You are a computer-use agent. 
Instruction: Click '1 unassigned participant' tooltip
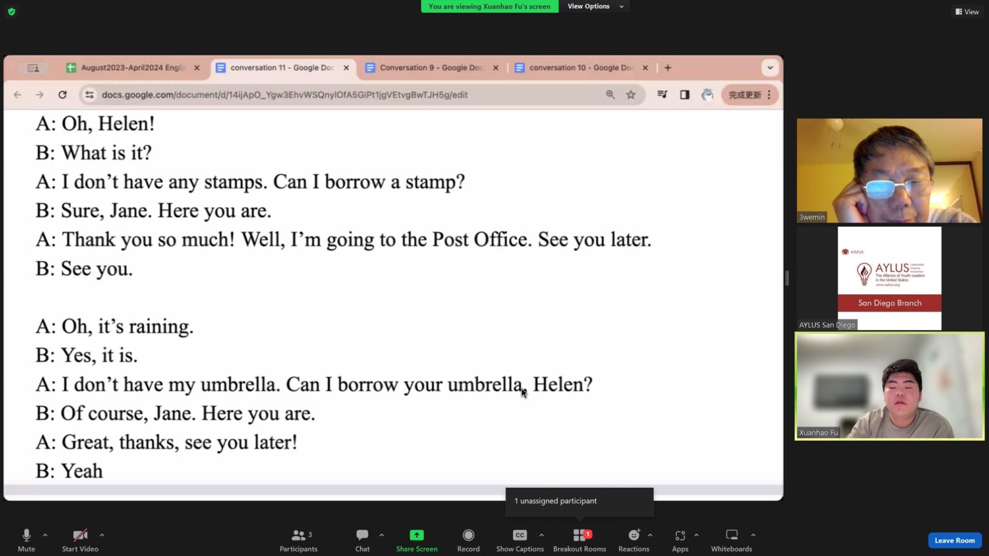[x=579, y=501]
